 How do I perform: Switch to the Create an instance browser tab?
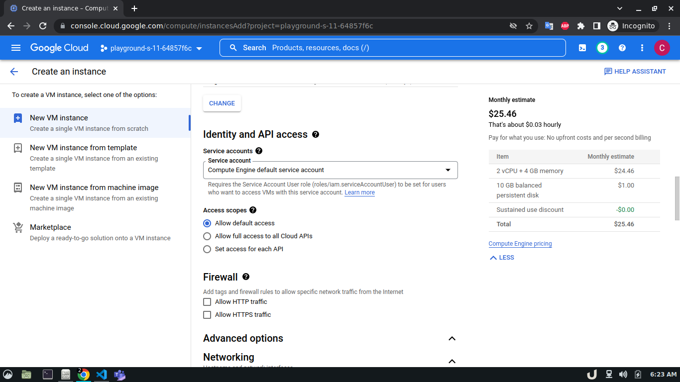click(65, 8)
